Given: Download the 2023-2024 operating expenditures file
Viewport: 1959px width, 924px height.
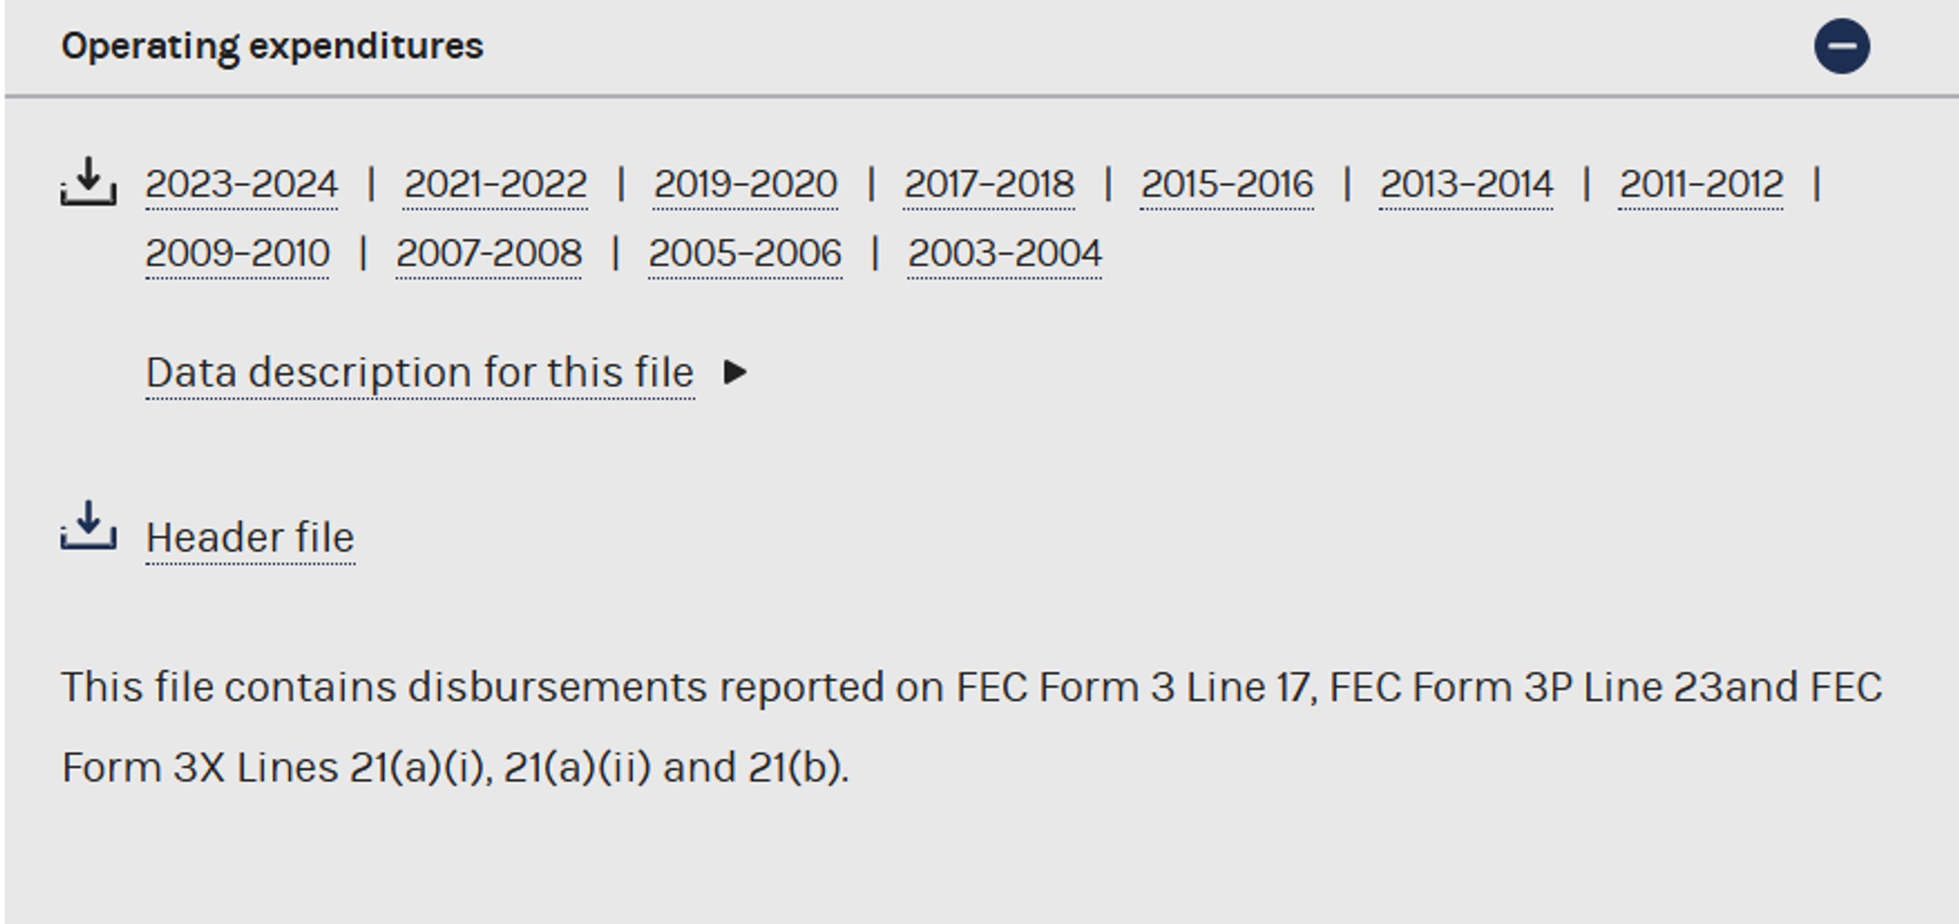Looking at the screenshot, I should coord(241,183).
